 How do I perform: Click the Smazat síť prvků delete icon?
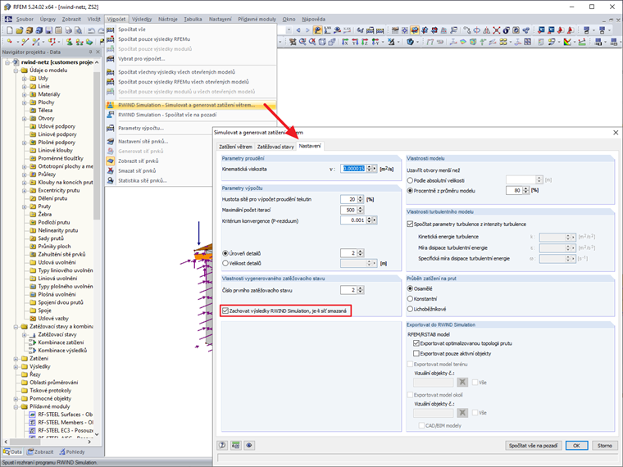pyautogui.click(x=111, y=170)
